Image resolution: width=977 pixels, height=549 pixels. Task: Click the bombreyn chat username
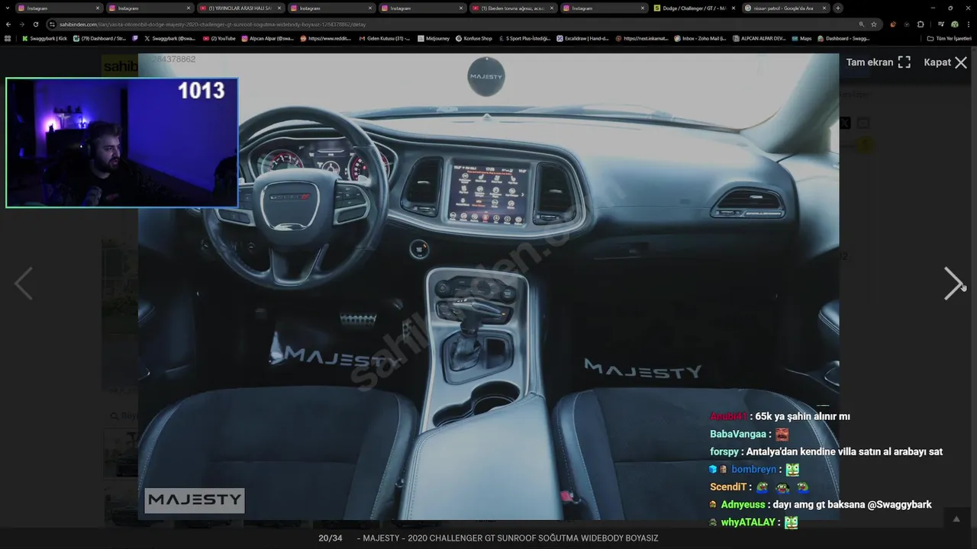[753, 470]
